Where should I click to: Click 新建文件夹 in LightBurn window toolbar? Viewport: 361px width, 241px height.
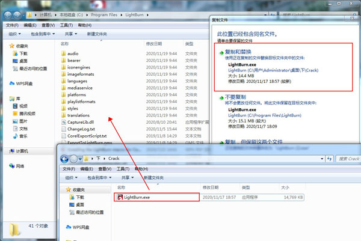tap(97, 34)
